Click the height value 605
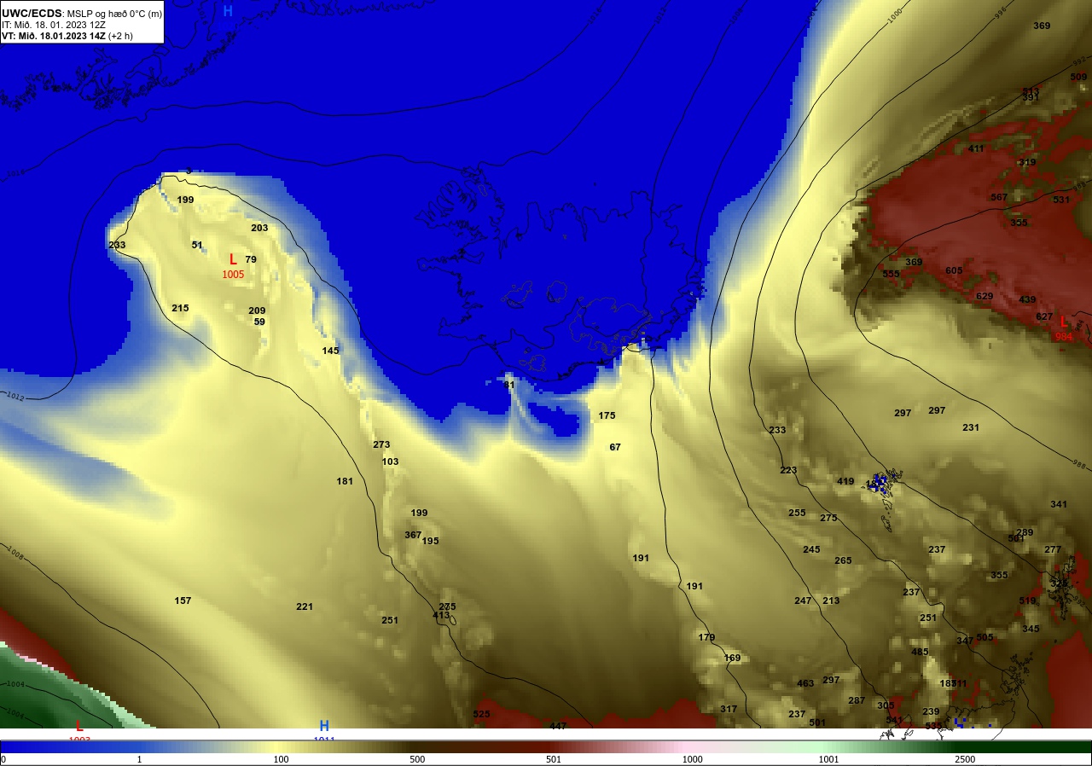Viewport: 1092px width, 766px height. point(954,270)
